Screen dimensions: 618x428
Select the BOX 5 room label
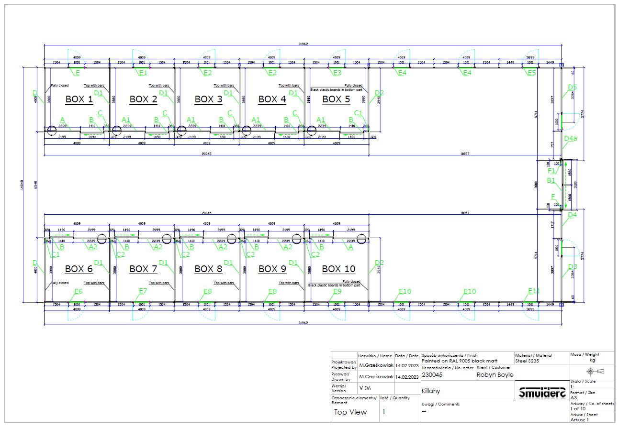point(336,99)
